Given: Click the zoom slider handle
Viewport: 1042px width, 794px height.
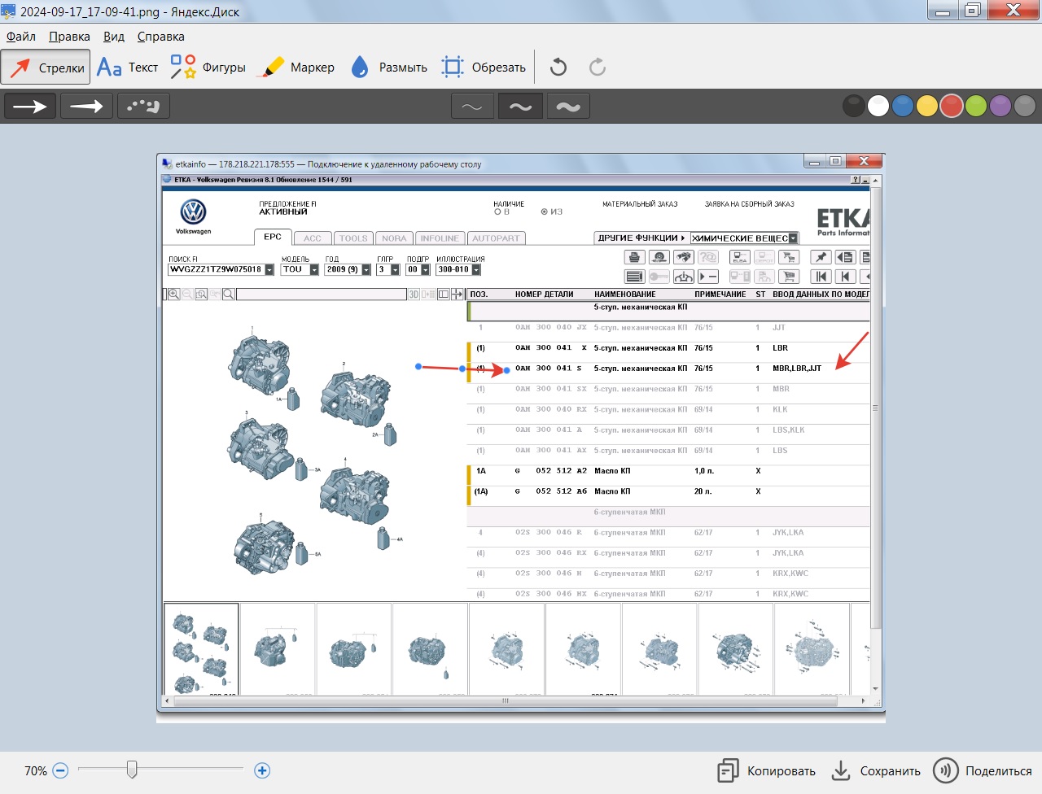Looking at the screenshot, I should tap(132, 770).
